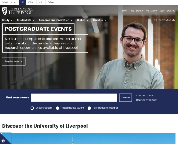Switch to the Online campus tab
Image resolution: width=180 pixels, height=144 pixels.
[51, 2]
